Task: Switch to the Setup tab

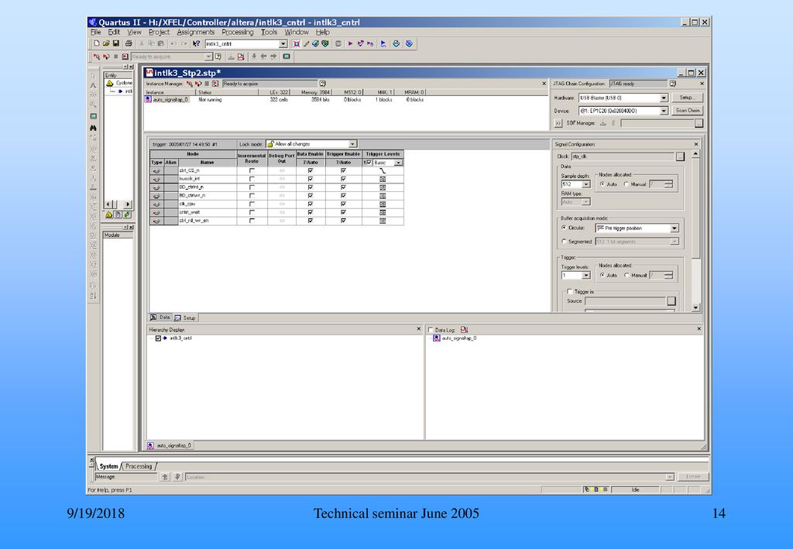Action: click(x=184, y=318)
